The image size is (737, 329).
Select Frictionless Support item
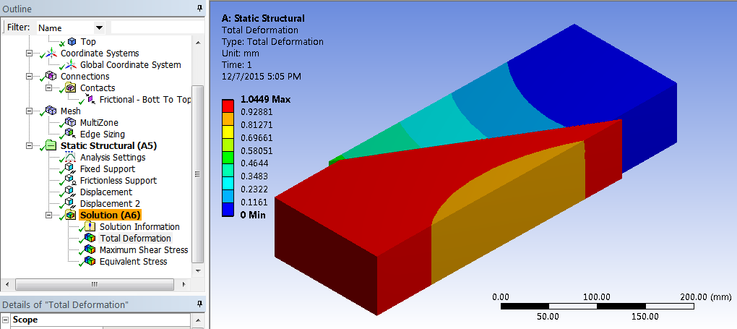click(x=118, y=180)
